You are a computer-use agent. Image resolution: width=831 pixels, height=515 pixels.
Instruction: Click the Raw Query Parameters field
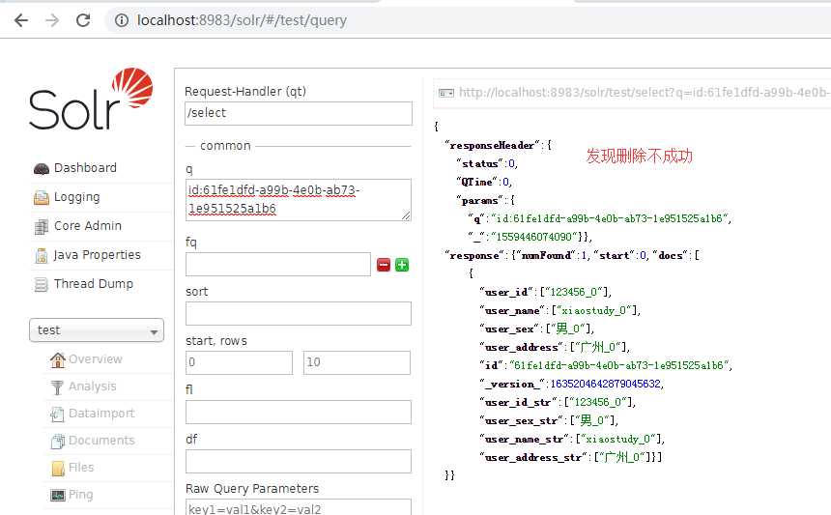tap(299, 507)
